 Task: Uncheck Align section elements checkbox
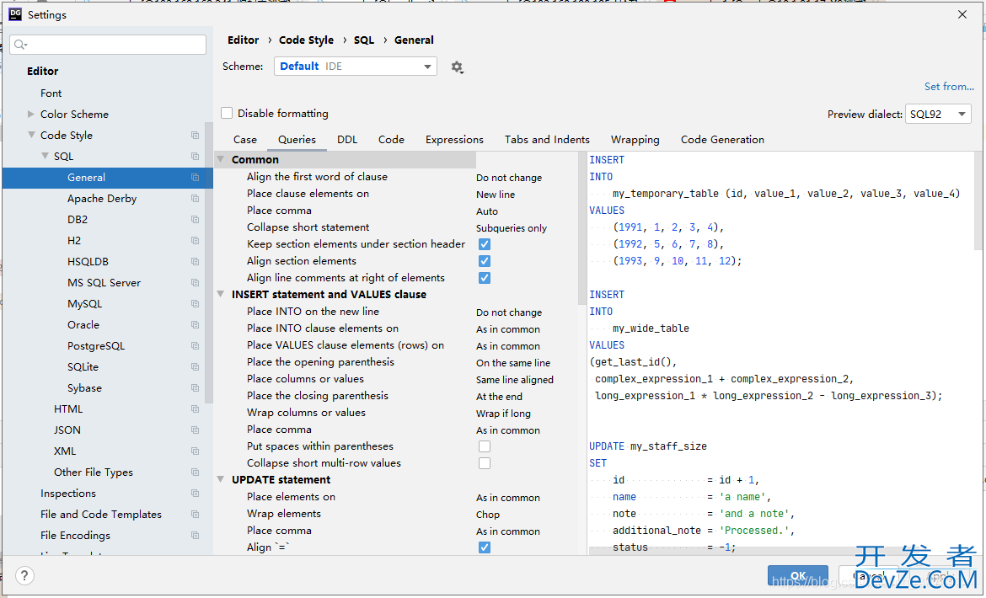tap(485, 261)
